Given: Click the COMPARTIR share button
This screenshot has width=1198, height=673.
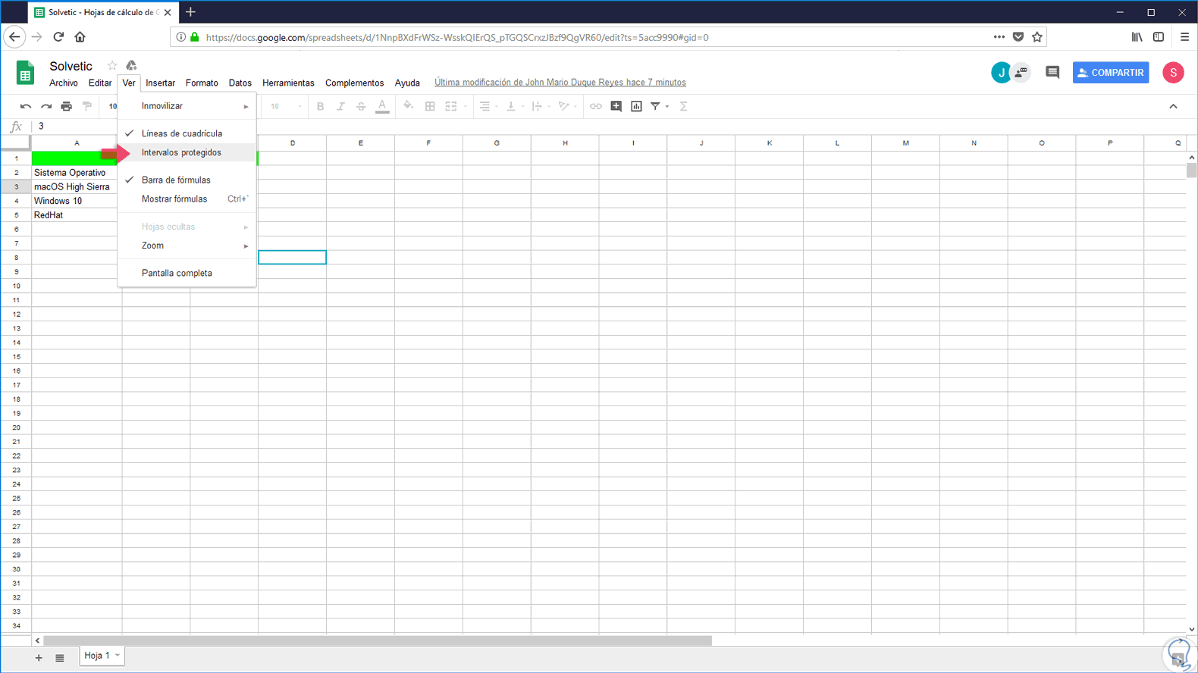Looking at the screenshot, I should coord(1111,73).
